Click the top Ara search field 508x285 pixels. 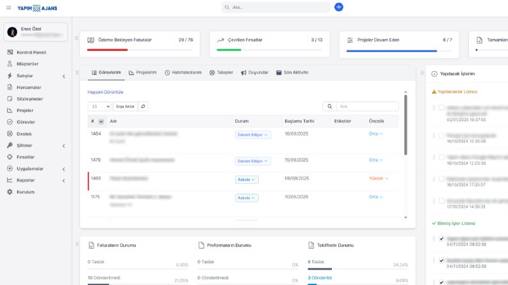point(275,7)
